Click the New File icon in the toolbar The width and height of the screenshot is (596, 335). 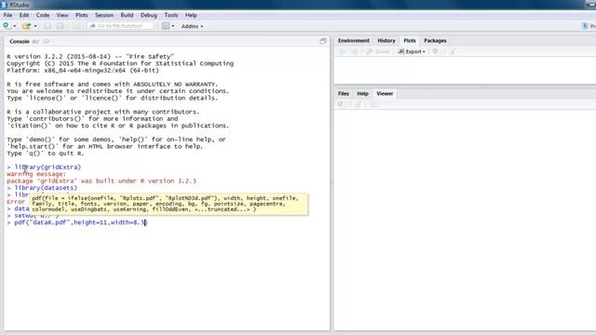click(7, 26)
